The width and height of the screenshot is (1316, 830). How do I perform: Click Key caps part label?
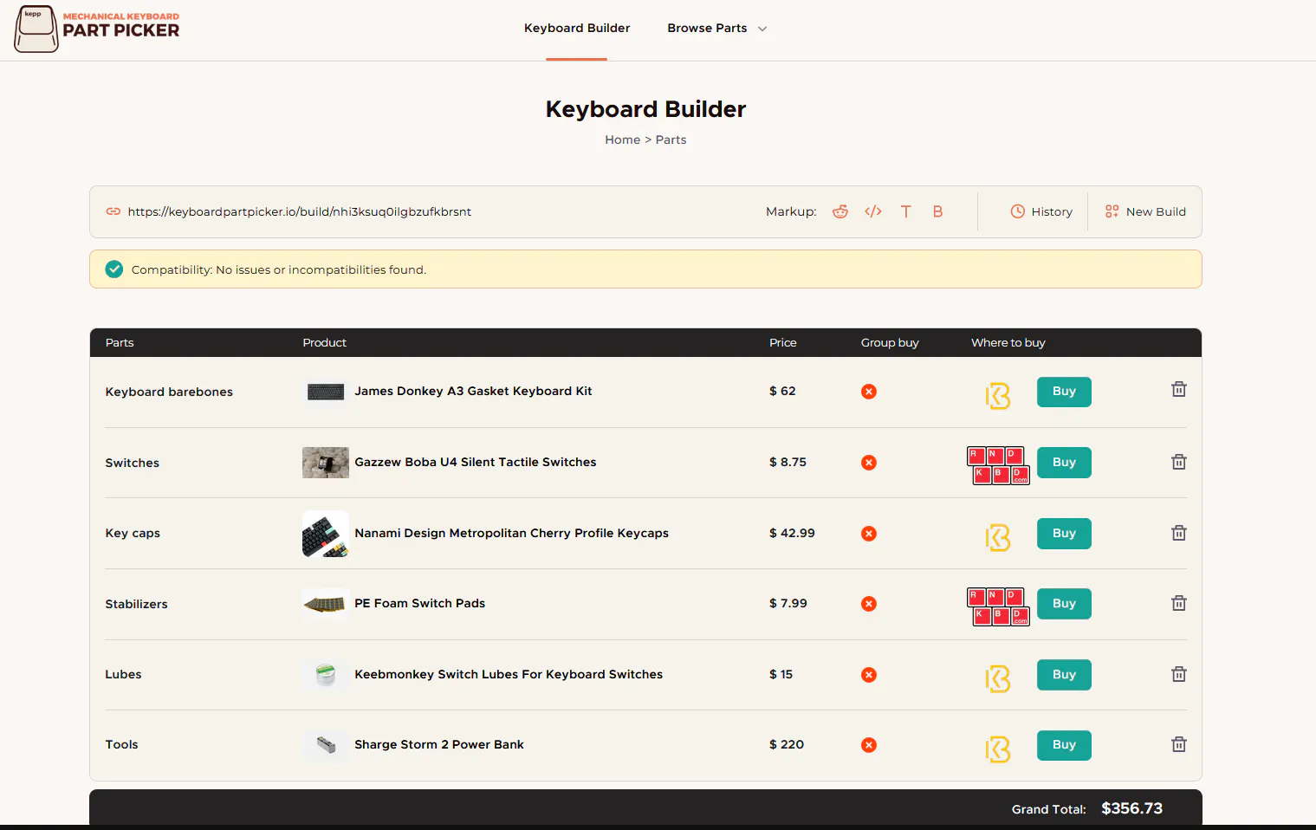point(133,533)
